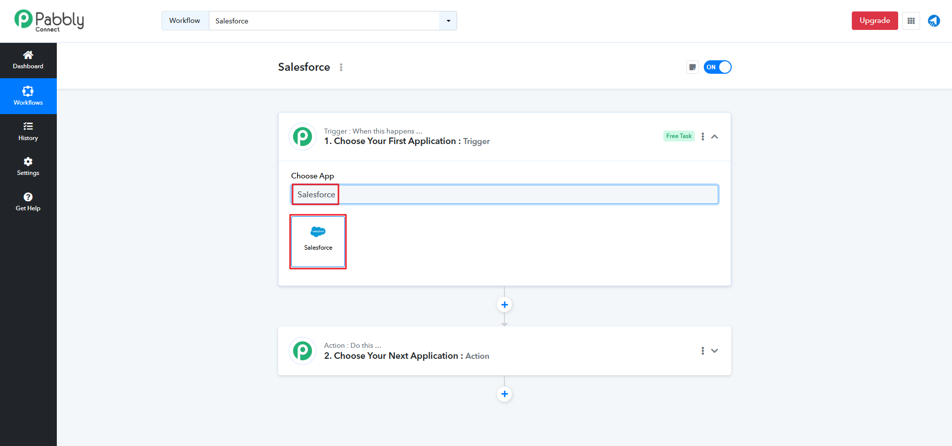This screenshot has height=446, width=952.
Task: Collapse the trigger step panel
Action: click(714, 137)
